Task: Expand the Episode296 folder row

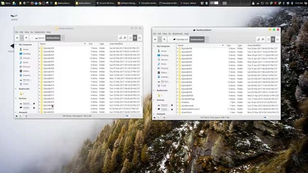Action: [178, 49]
